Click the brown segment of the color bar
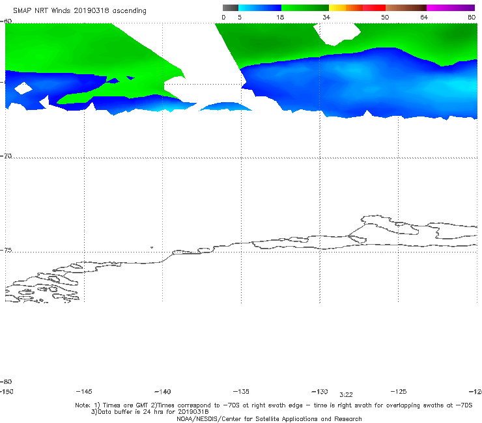The height and width of the screenshot is (423, 482). pyautogui.click(x=406, y=8)
